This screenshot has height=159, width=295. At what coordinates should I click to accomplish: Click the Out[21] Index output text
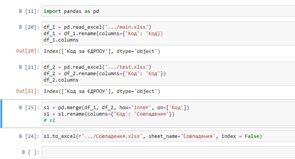[x=102, y=91]
